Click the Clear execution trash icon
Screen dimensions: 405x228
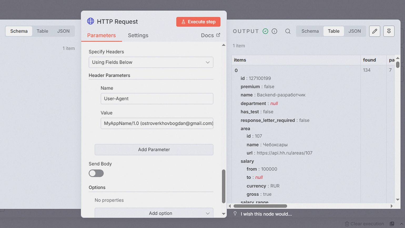[347, 224]
